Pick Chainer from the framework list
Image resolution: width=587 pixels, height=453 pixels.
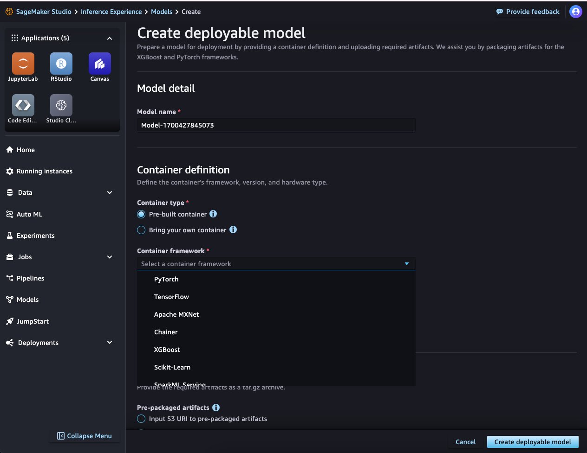pyautogui.click(x=276, y=332)
